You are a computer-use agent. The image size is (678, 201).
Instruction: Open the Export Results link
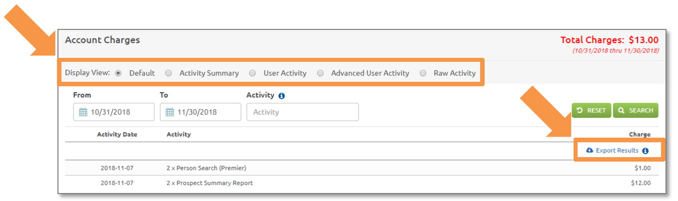click(x=617, y=151)
